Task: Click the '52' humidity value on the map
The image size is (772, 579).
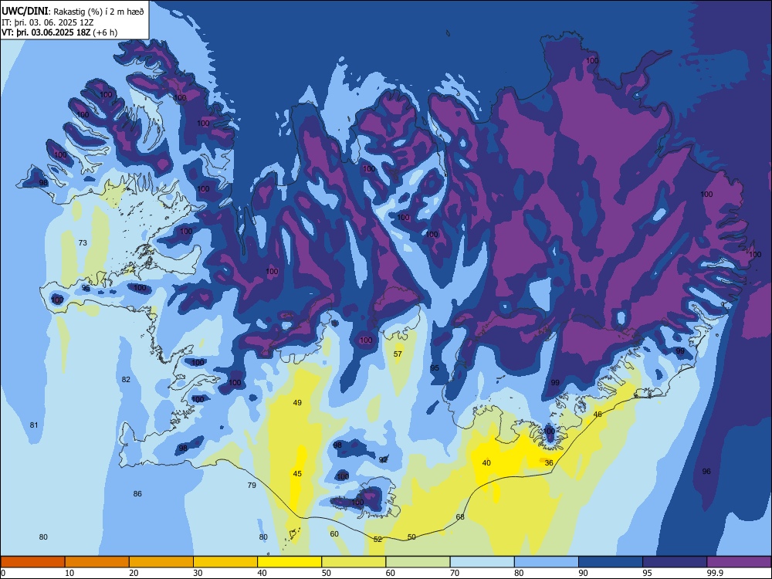Action: pyautogui.click(x=378, y=539)
